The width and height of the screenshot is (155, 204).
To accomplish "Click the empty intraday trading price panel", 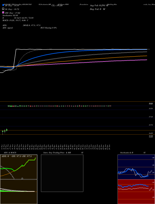I will coord(62,173).
